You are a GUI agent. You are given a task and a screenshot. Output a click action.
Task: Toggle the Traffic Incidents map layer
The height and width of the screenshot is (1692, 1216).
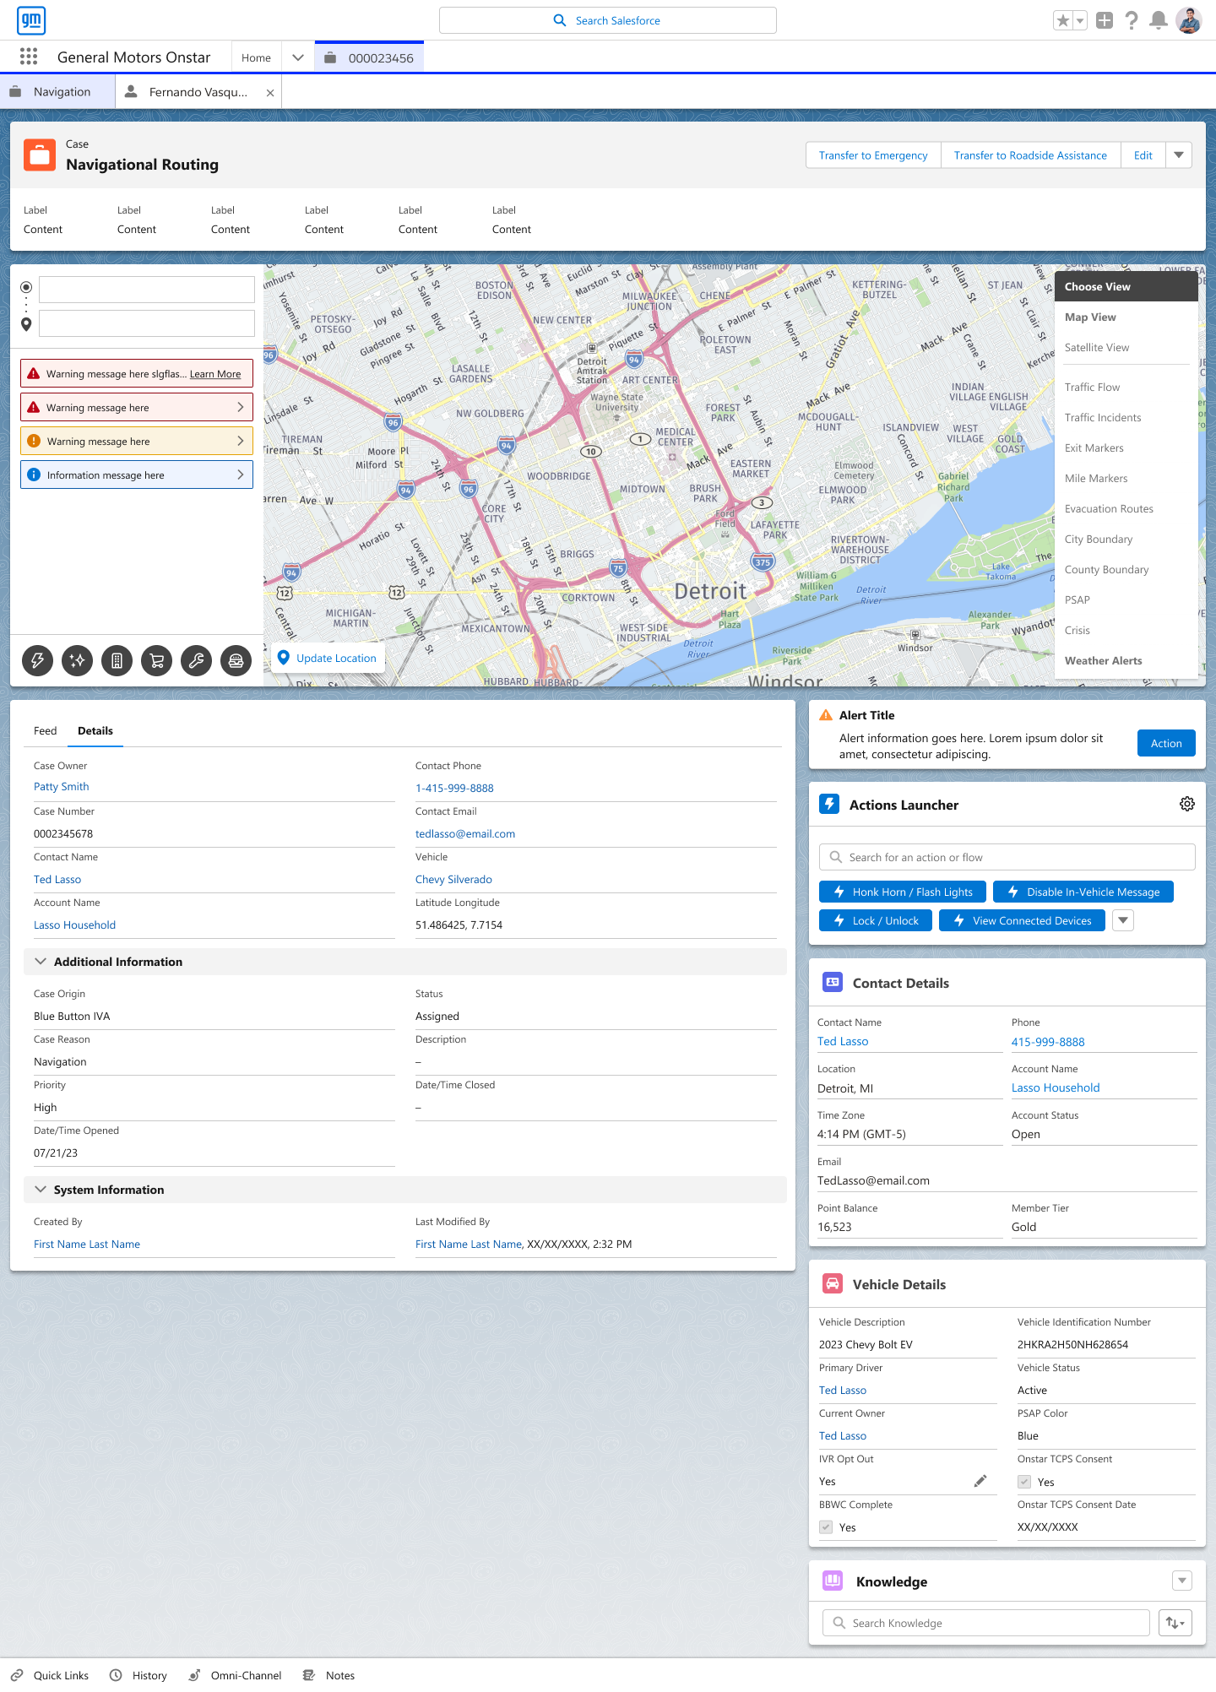pyautogui.click(x=1103, y=417)
